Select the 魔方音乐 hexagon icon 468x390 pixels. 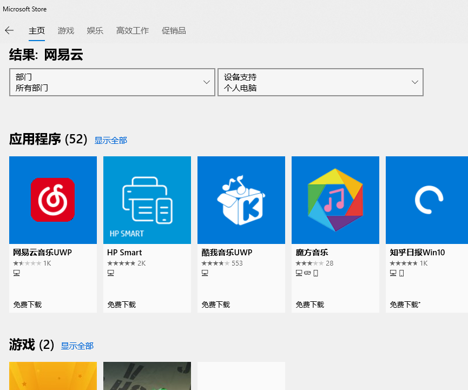click(335, 200)
